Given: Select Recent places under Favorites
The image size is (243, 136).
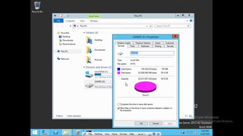Looking at the screenshot, I should coord(69,44).
